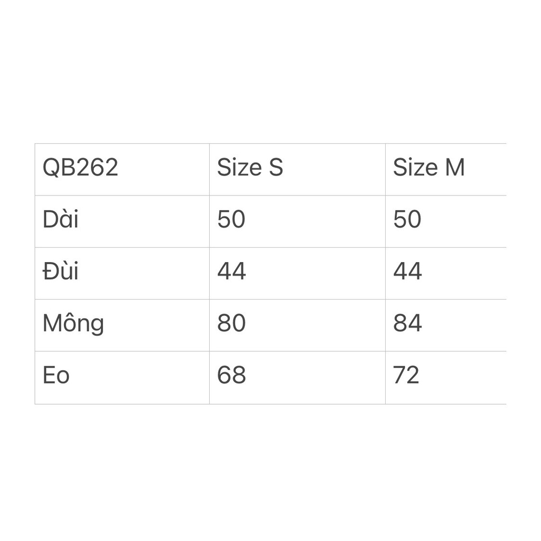Click the QB262 product code cell
Image resolution: width=541 pixels, height=541 pixels.
click(x=80, y=168)
